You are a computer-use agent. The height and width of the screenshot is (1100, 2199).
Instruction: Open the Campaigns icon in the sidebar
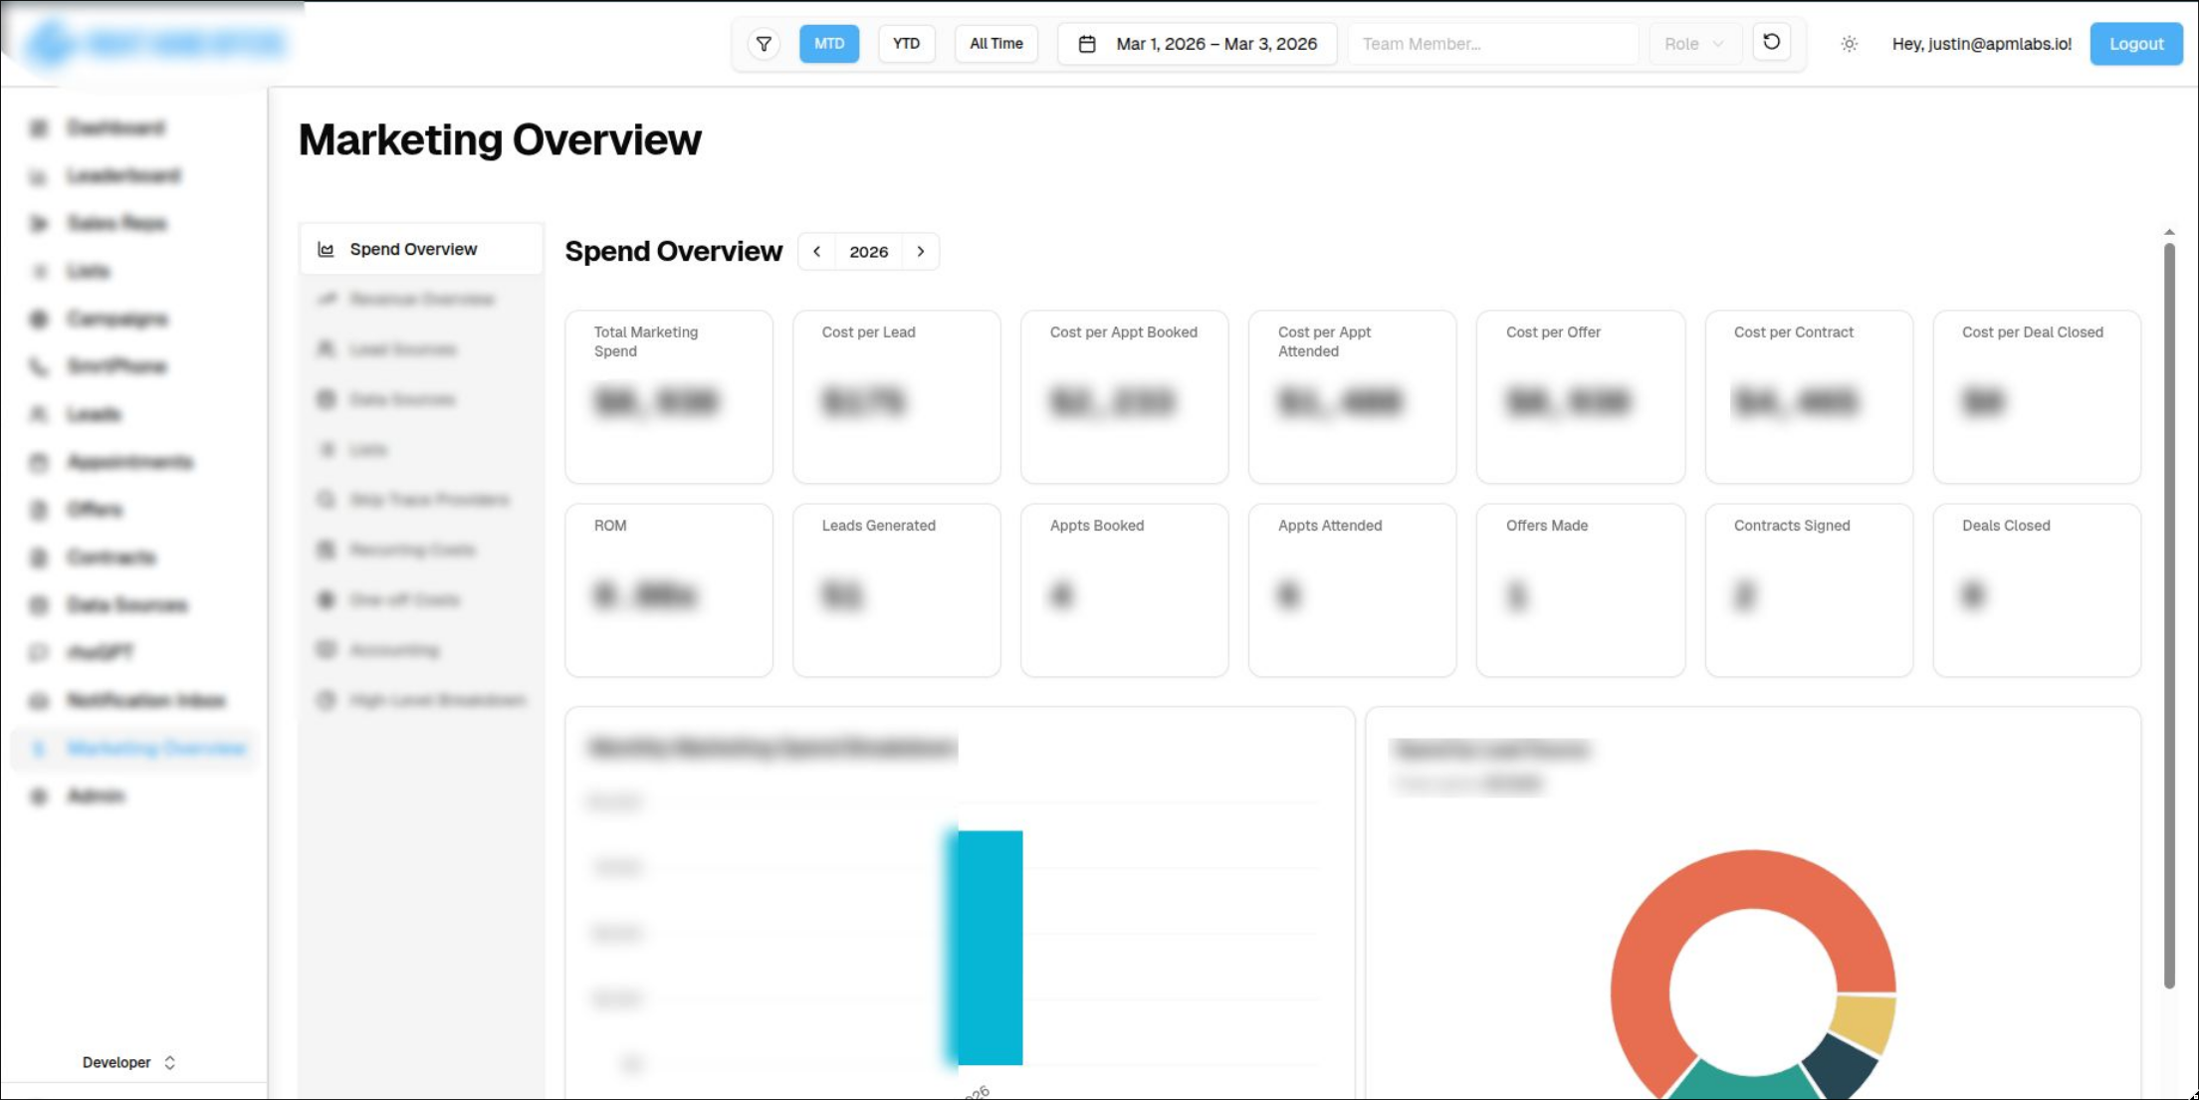point(38,319)
